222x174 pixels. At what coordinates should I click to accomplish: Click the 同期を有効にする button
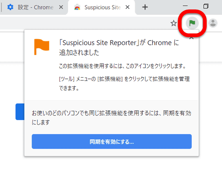[111, 141]
